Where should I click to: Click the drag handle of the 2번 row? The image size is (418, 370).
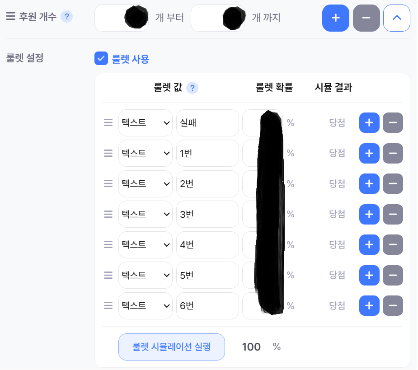(x=108, y=183)
